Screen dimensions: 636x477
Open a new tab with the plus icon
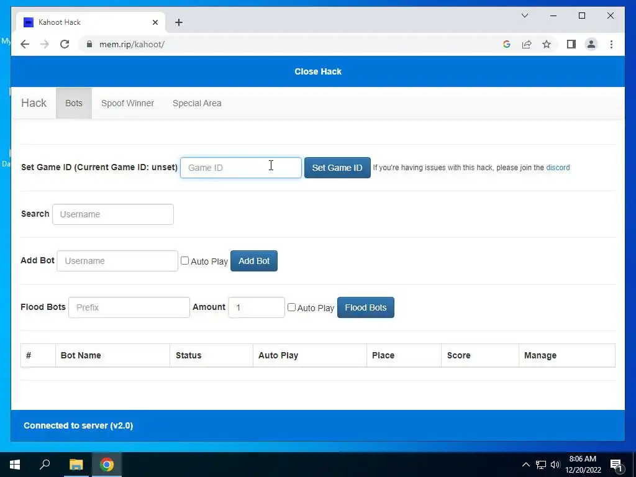179,22
